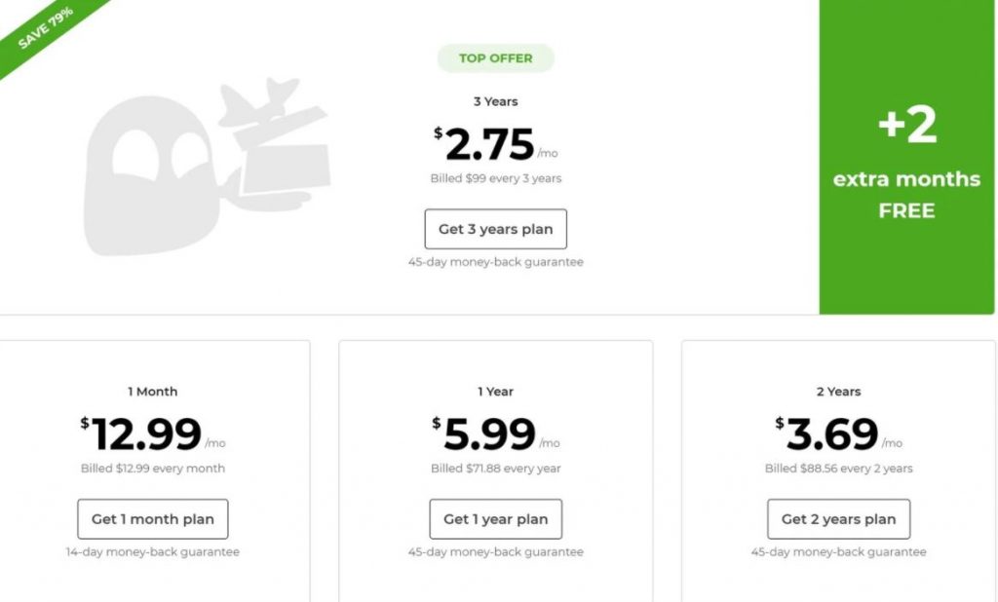Click the 14-day money-back guarantee text

(x=153, y=551)
